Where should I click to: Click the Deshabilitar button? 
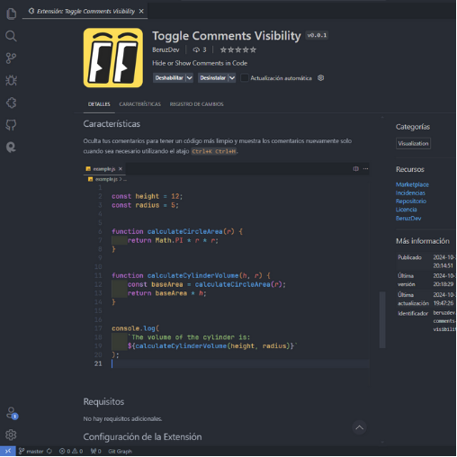coord(169,78)
